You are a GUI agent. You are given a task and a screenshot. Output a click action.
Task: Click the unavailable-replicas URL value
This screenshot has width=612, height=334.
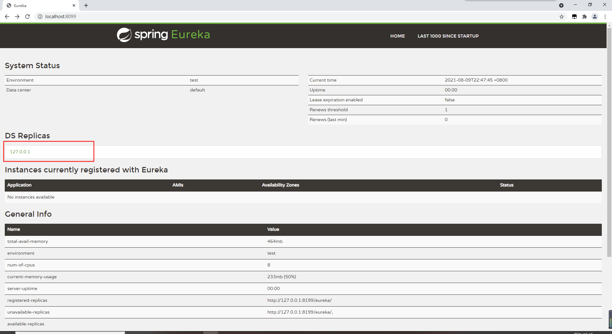pos(300,312)
